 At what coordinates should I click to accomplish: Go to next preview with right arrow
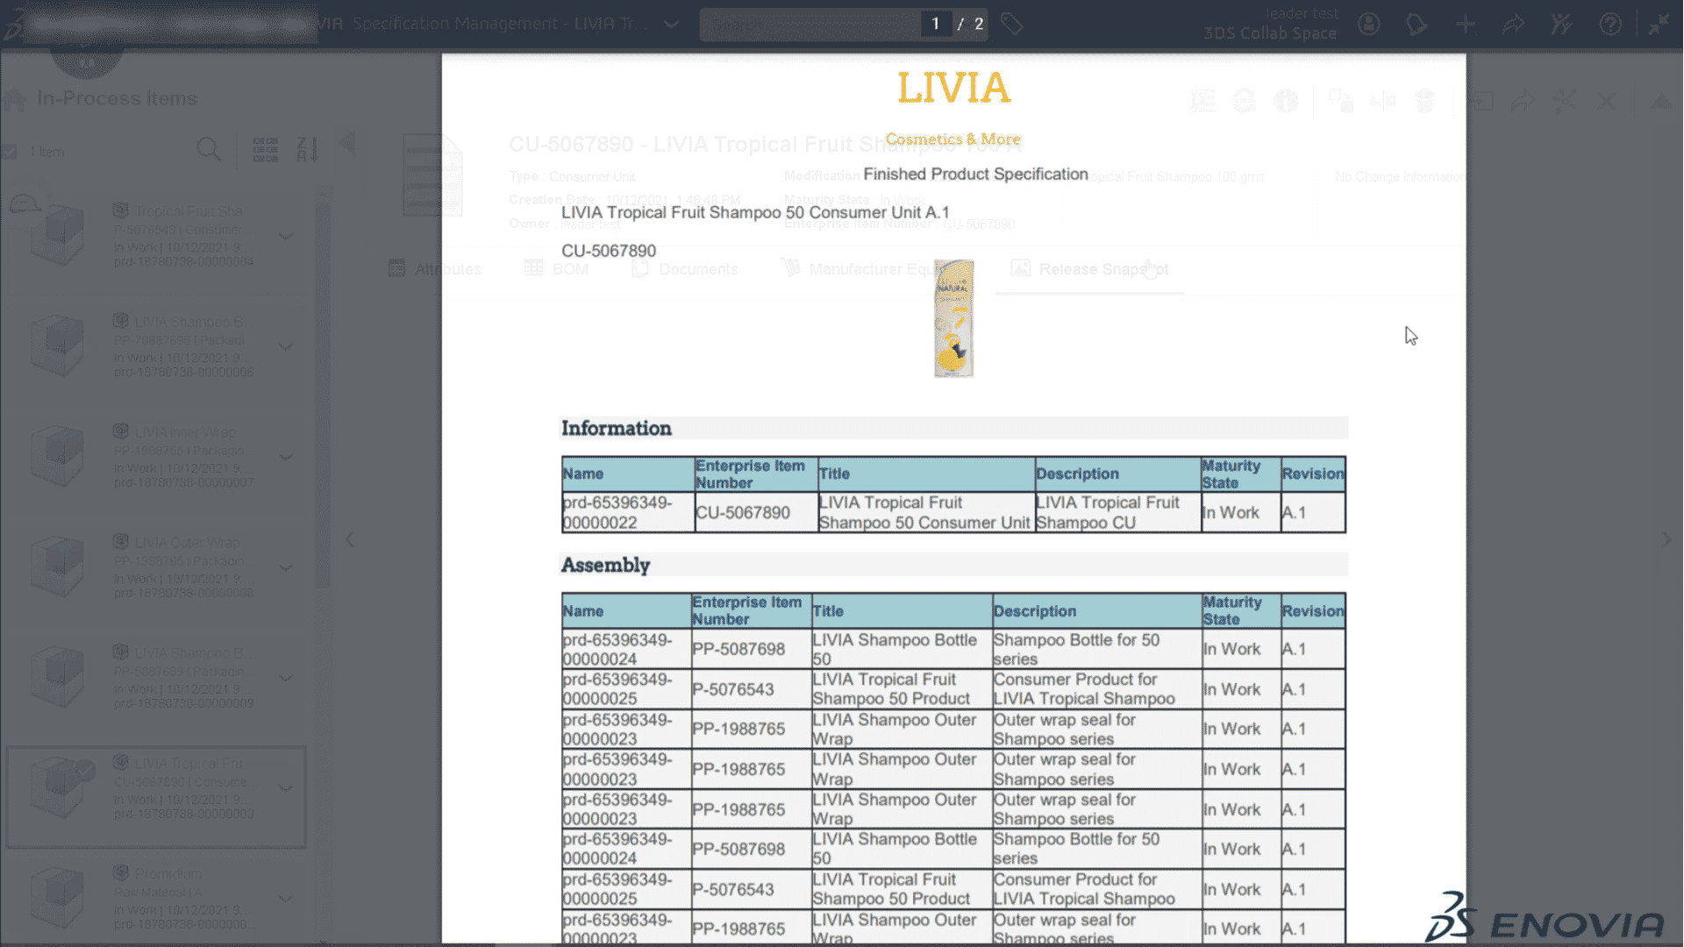point(1666,539)
